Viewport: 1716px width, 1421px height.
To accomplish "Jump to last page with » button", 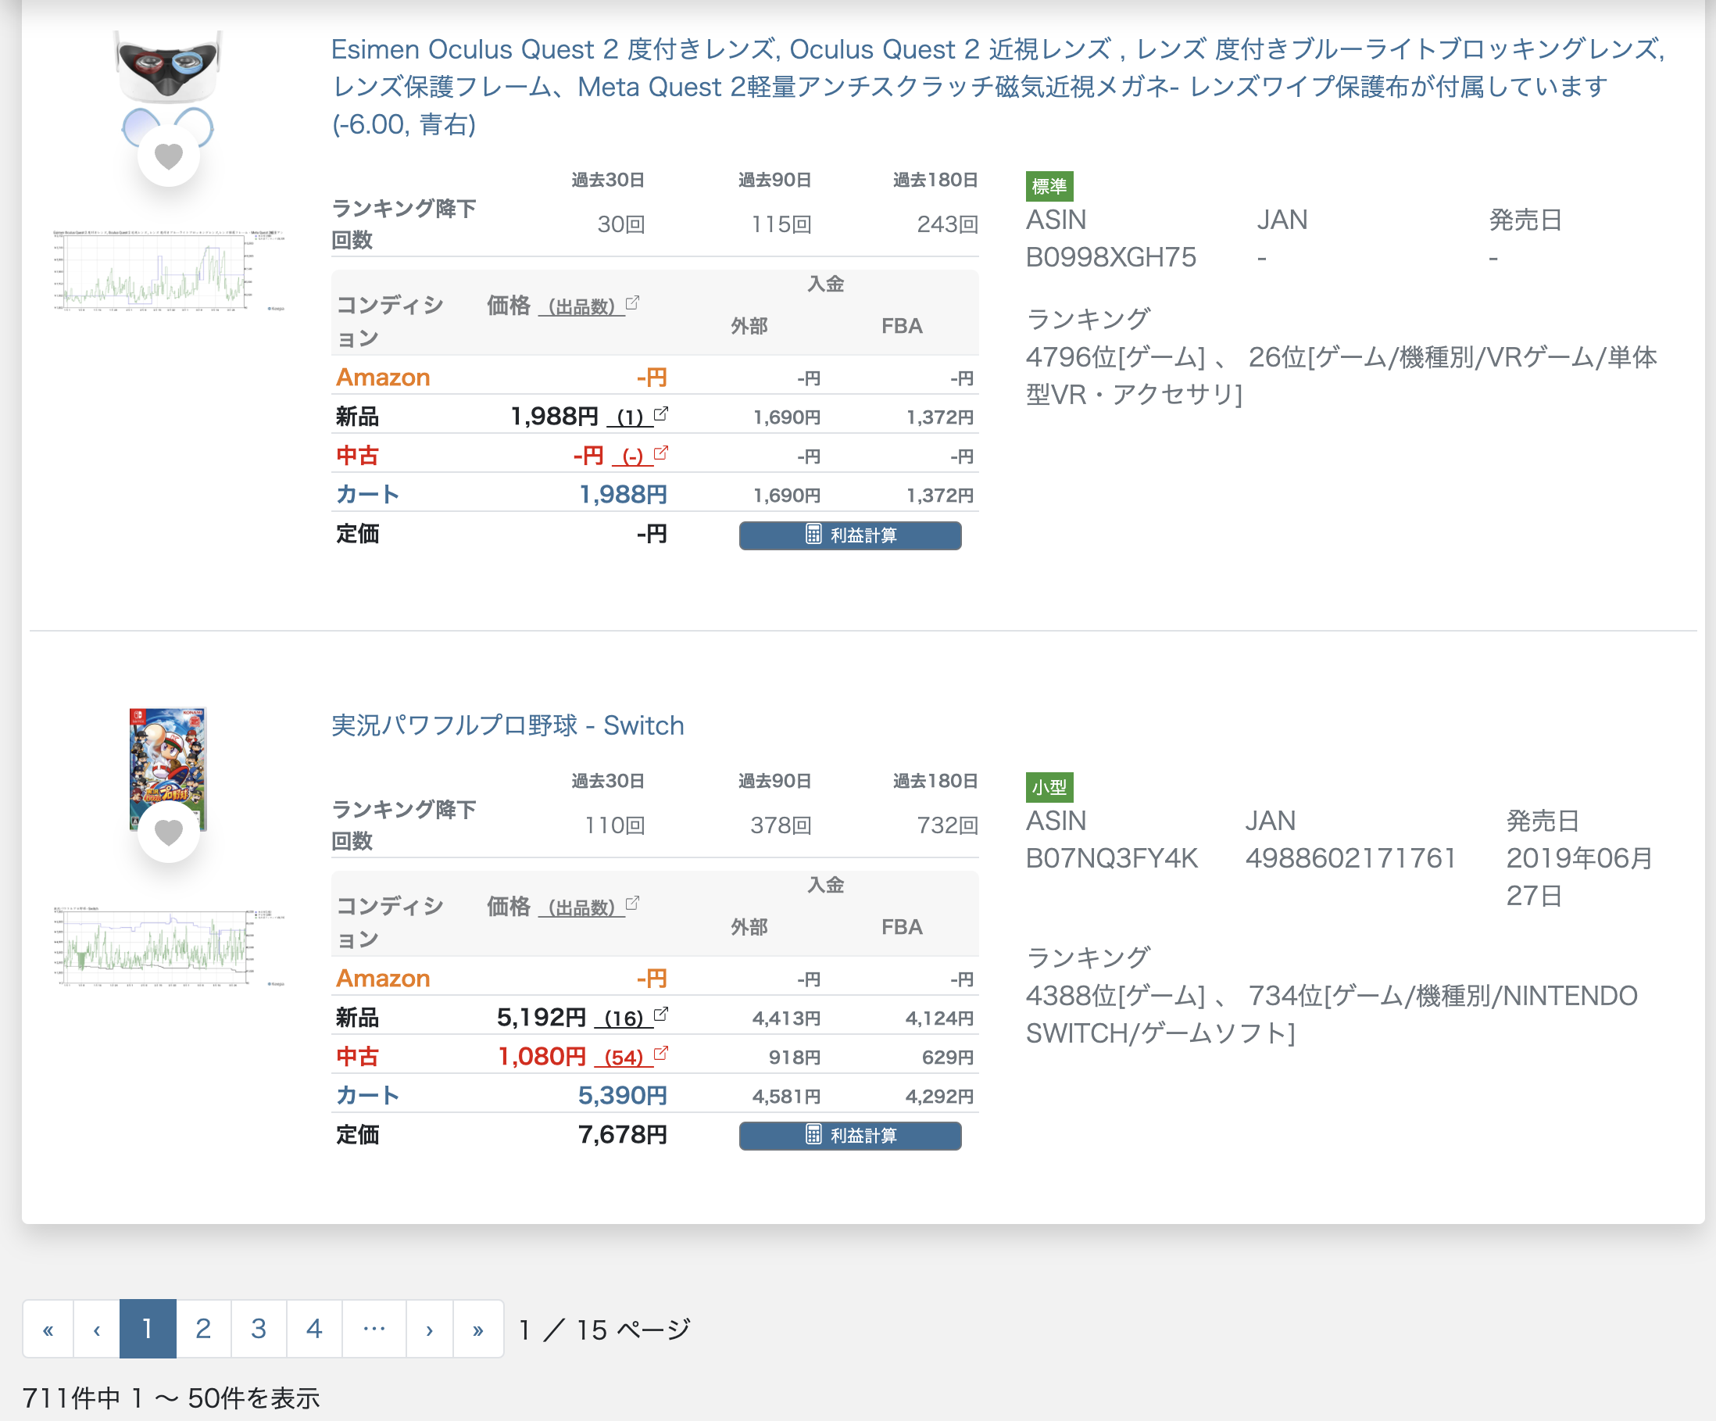I will [478, 1330].
